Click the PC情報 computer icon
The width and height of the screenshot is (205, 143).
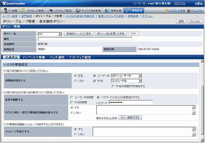tap(5, 10)
